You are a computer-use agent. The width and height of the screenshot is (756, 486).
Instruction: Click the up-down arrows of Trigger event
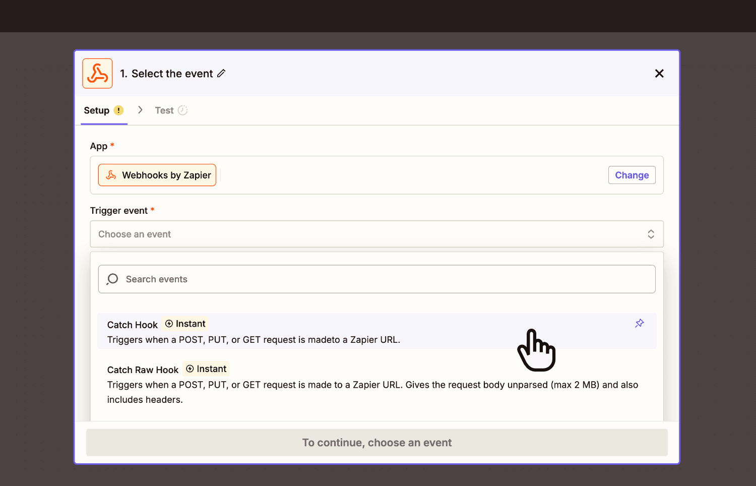click(x=651, y=234)
